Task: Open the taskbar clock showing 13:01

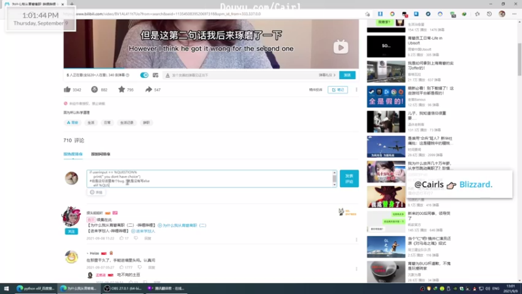Action: (x=510, y=288)
